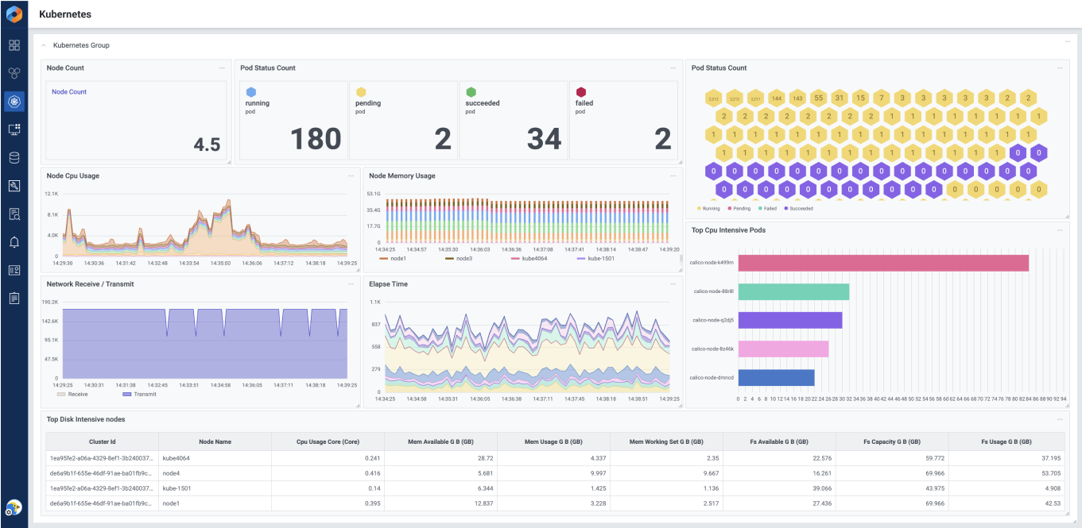1082x528 pixels.
Task: Toggle Receive series in network legend
Action: [72, 394]
